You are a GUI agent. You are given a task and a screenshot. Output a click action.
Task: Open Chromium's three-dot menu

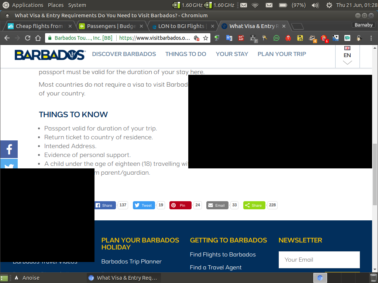click(x=371, y=38)
